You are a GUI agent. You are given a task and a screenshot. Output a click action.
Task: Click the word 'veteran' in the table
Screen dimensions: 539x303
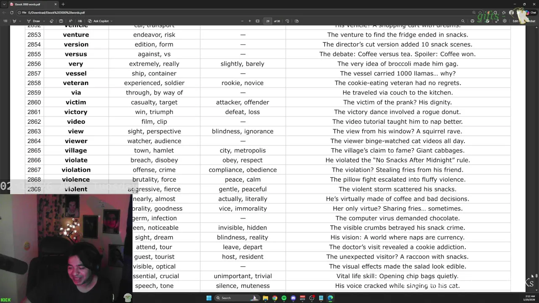[x=76, y=83]
